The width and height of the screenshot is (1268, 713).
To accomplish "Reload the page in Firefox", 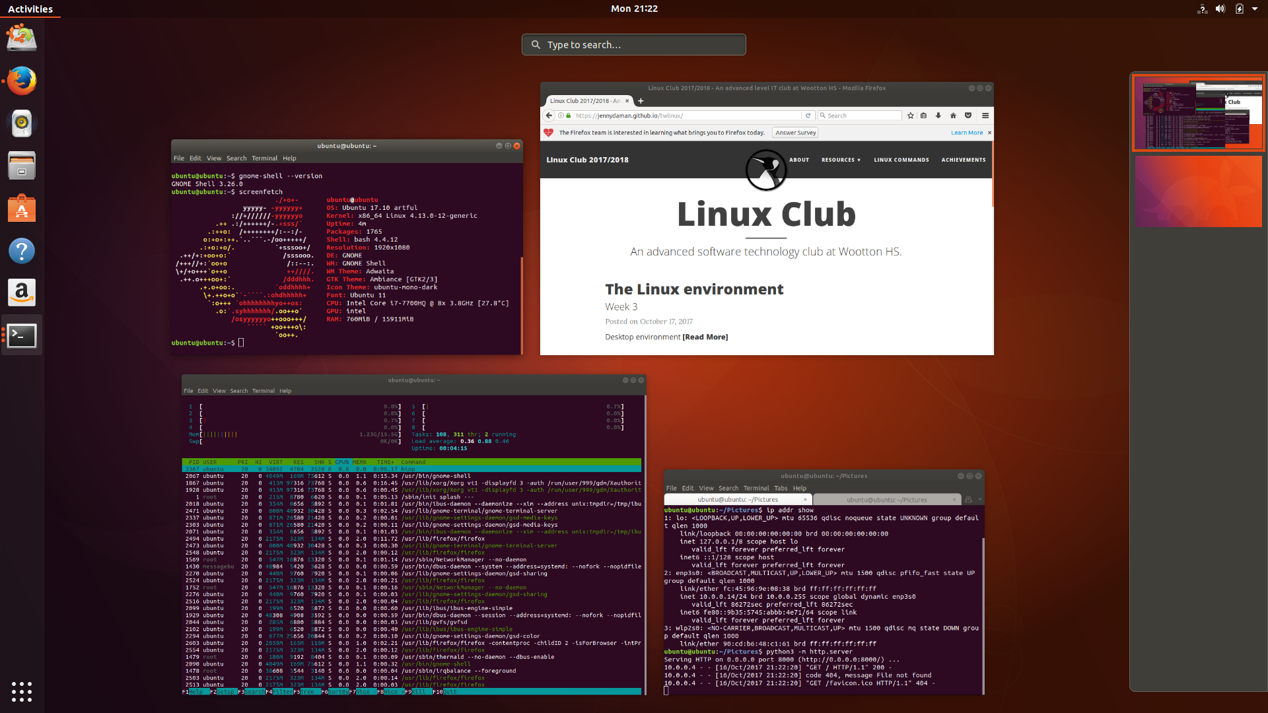I will point(808,116).
